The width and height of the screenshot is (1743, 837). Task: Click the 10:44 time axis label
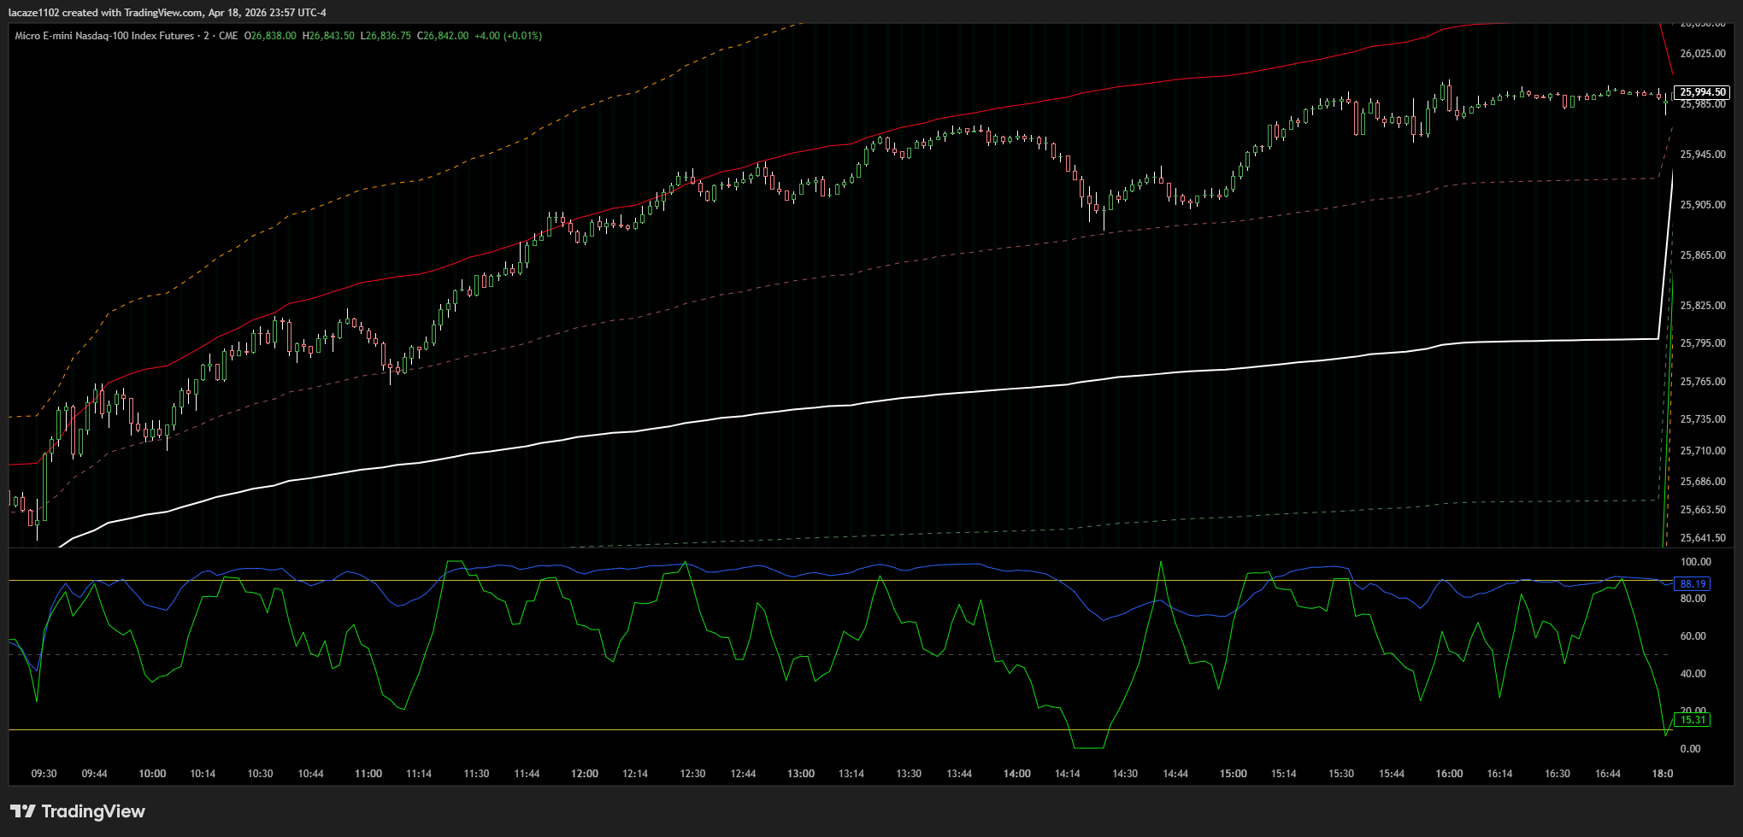[310, 774]
